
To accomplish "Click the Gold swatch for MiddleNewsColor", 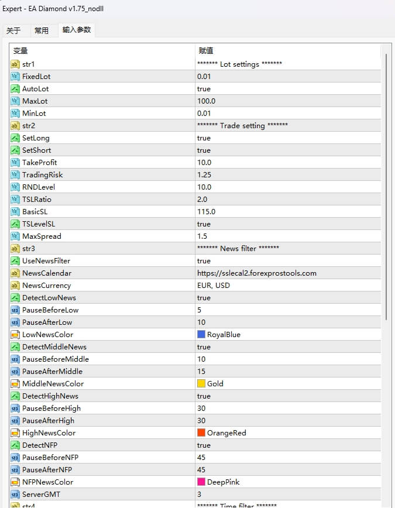I will [x=201, y=383].
